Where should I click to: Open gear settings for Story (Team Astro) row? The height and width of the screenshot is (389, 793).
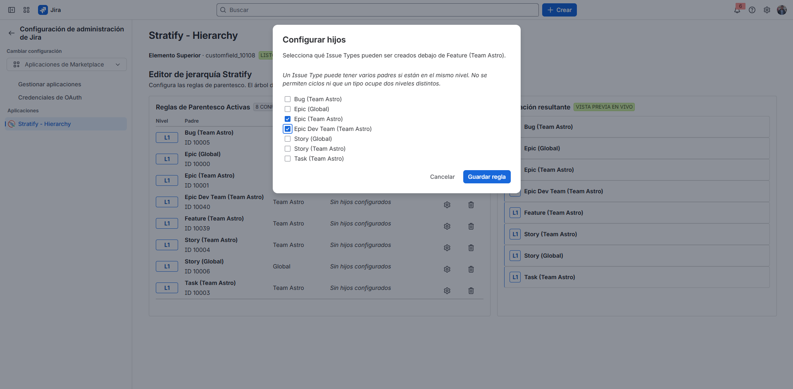click(447, 248)
